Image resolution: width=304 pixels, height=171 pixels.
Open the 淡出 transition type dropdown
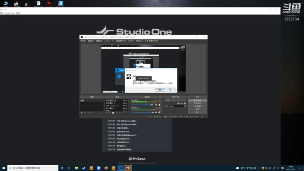coord(176,100)
